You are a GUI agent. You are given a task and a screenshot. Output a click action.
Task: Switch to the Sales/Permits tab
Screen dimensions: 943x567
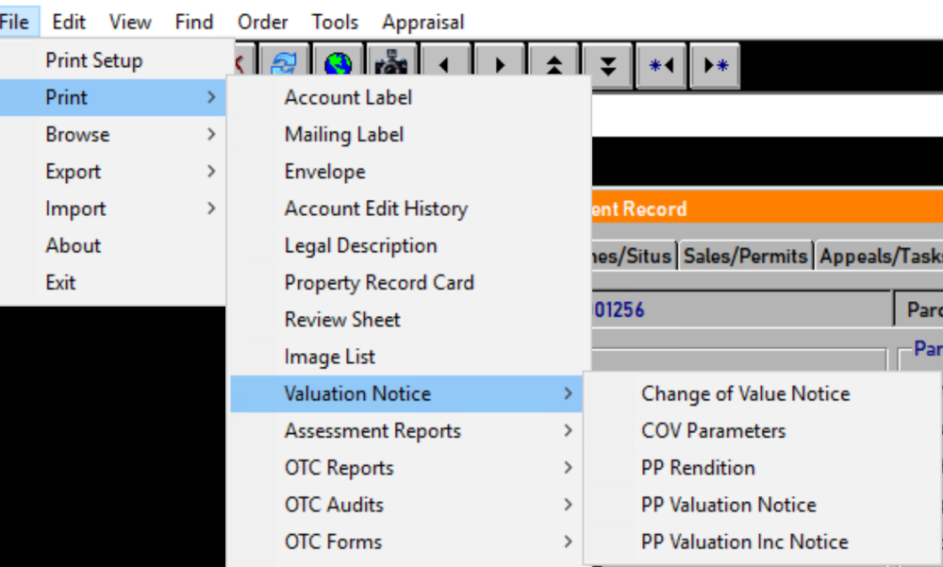(746, 255)
